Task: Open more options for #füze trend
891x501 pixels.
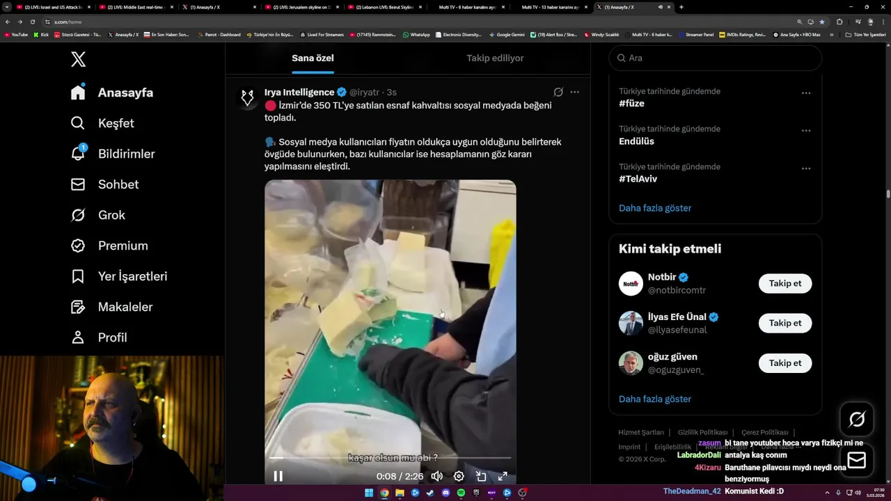Action: pos(805,93)
